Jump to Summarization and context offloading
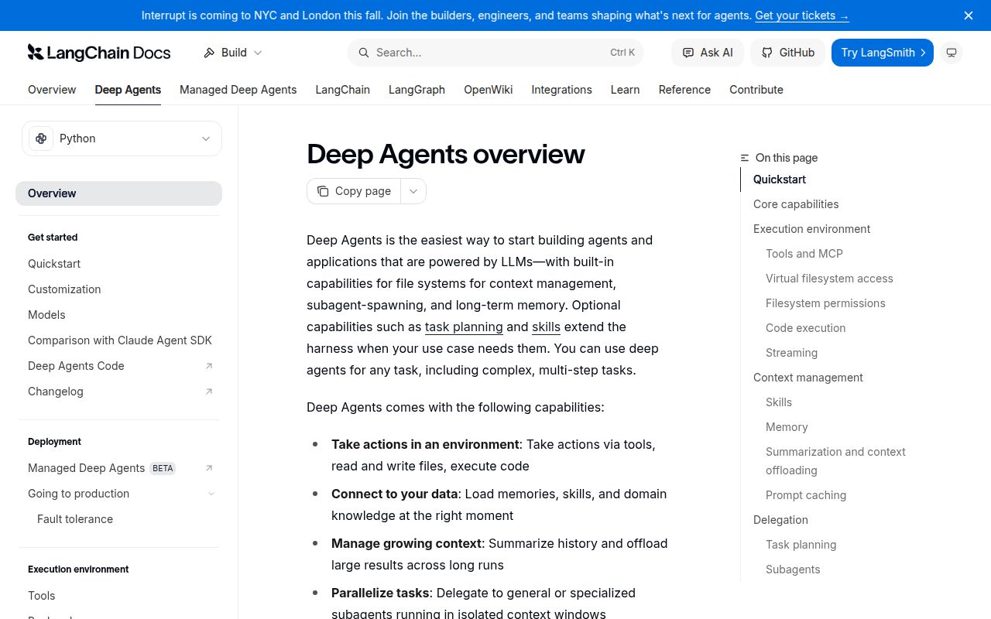 [x=835, y=461]
